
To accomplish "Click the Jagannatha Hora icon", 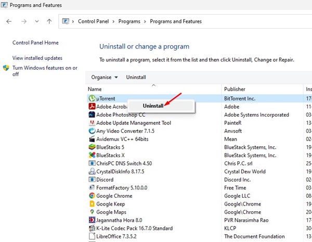I will point(92,220).
